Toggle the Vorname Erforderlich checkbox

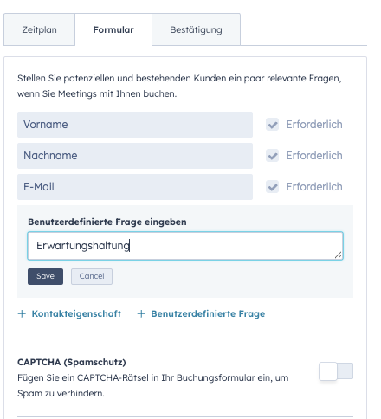pos(272,125)
